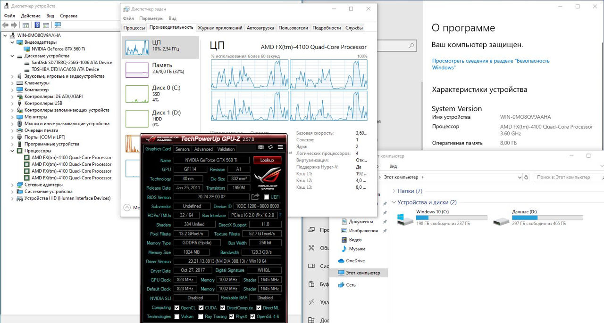Expand the Папки (7) group
Image resolution: width=604 pixels, height=323 pixels.
click(394, 191)
